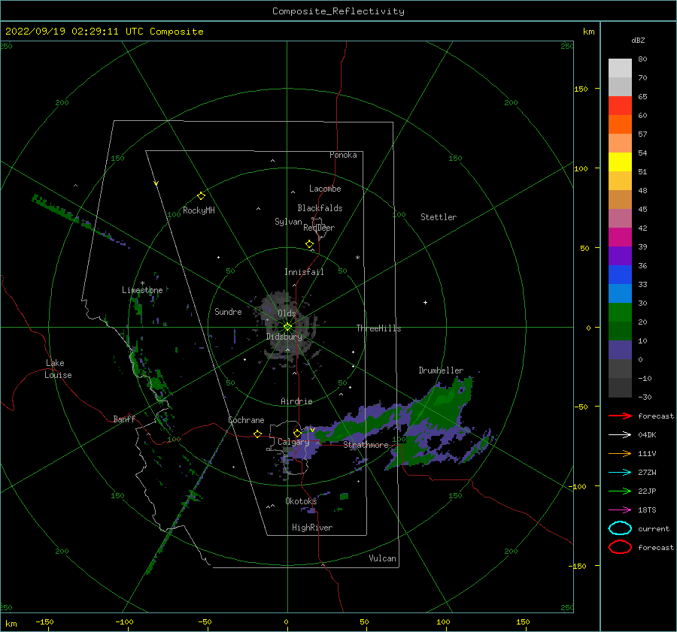Click the Sundre label

point(229,311)
